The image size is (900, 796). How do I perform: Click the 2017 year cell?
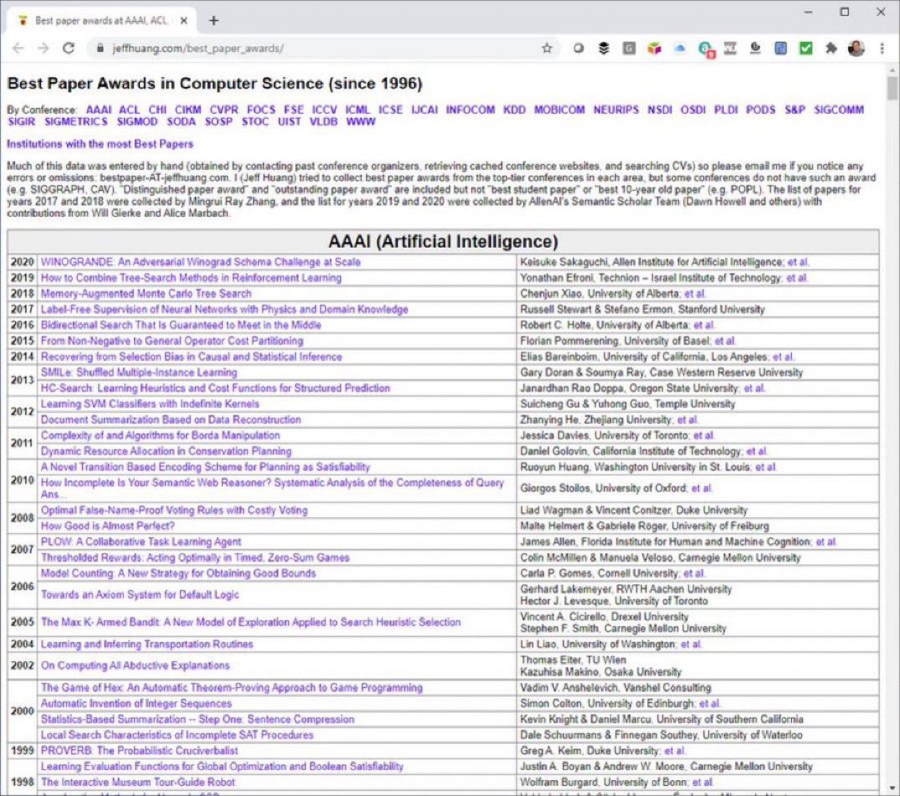23,309
